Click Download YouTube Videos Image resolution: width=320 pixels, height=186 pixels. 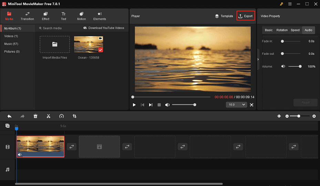click(104, 28)
